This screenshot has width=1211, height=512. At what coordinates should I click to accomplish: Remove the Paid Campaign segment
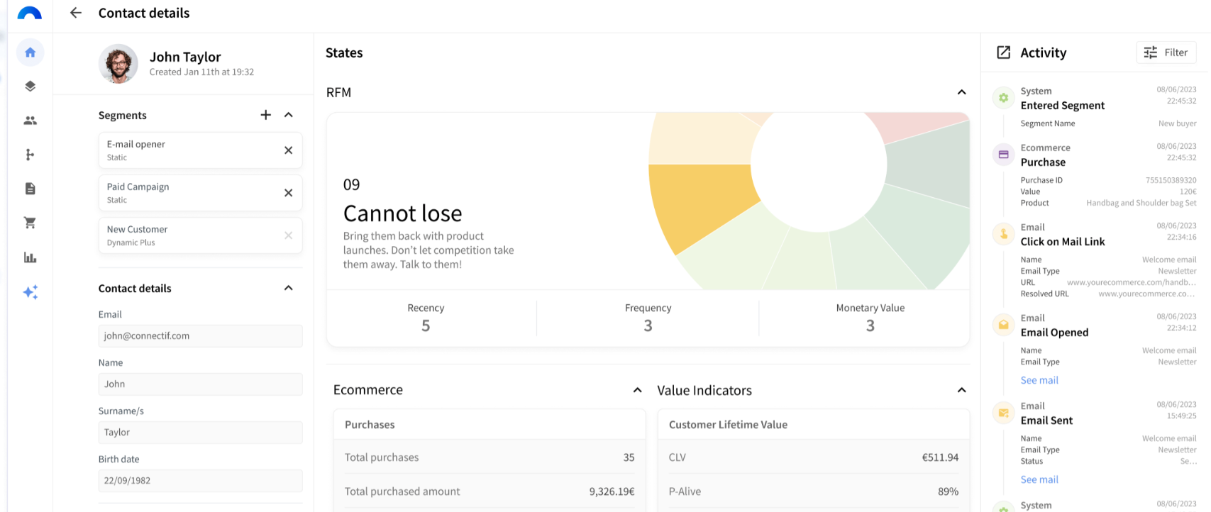click(x=288, y=193)
